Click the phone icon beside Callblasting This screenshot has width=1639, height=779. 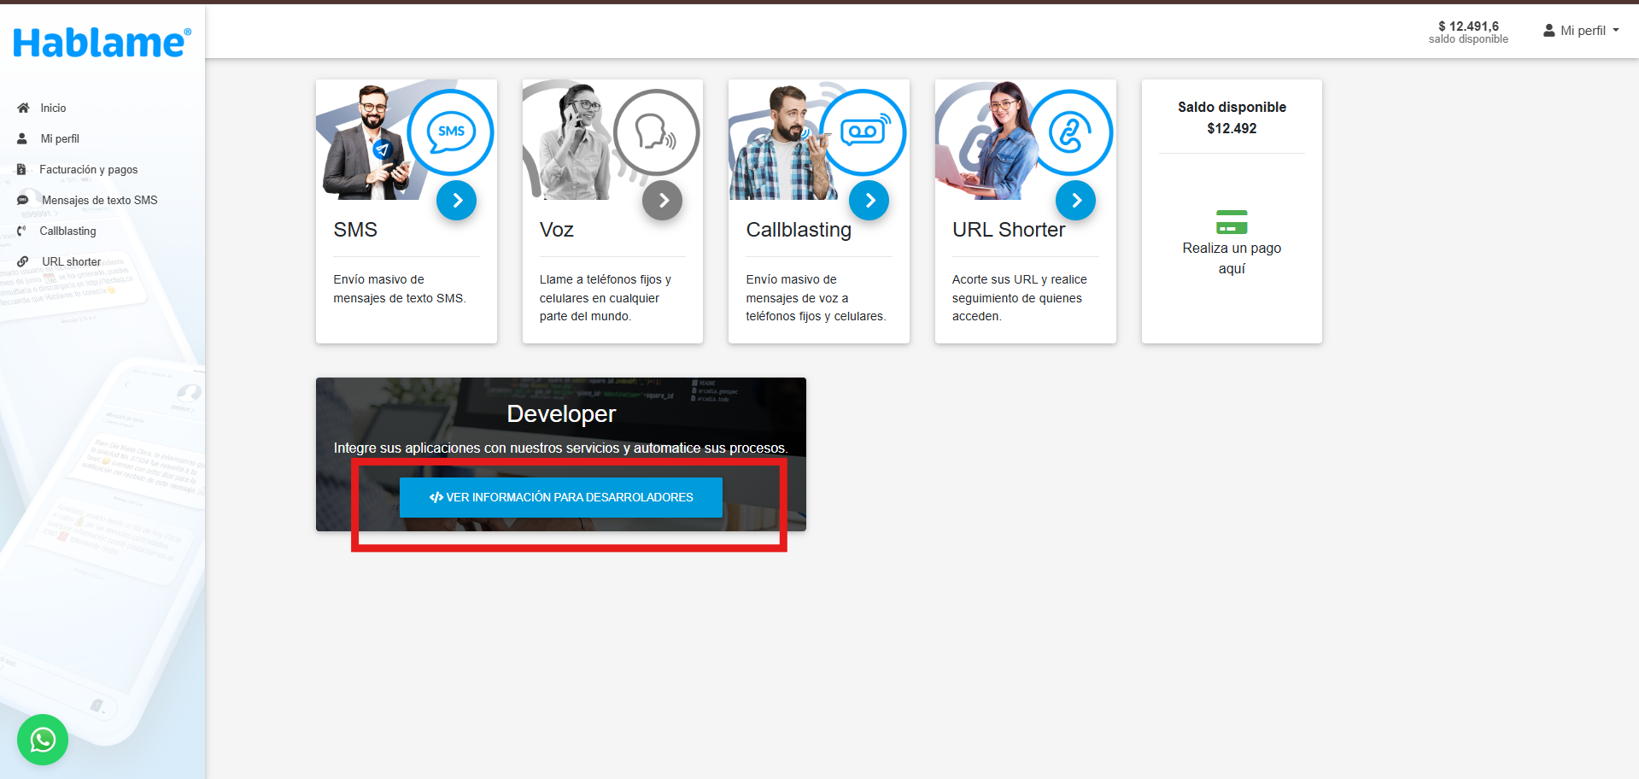coord(21,231)
